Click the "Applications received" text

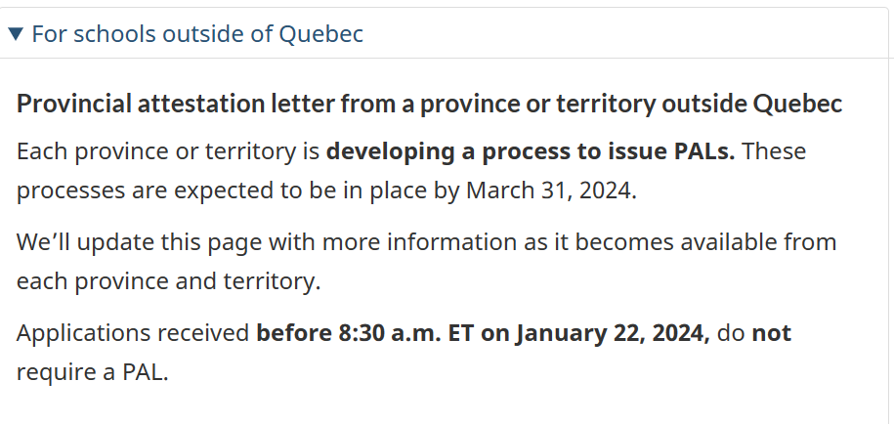point(133,333)
